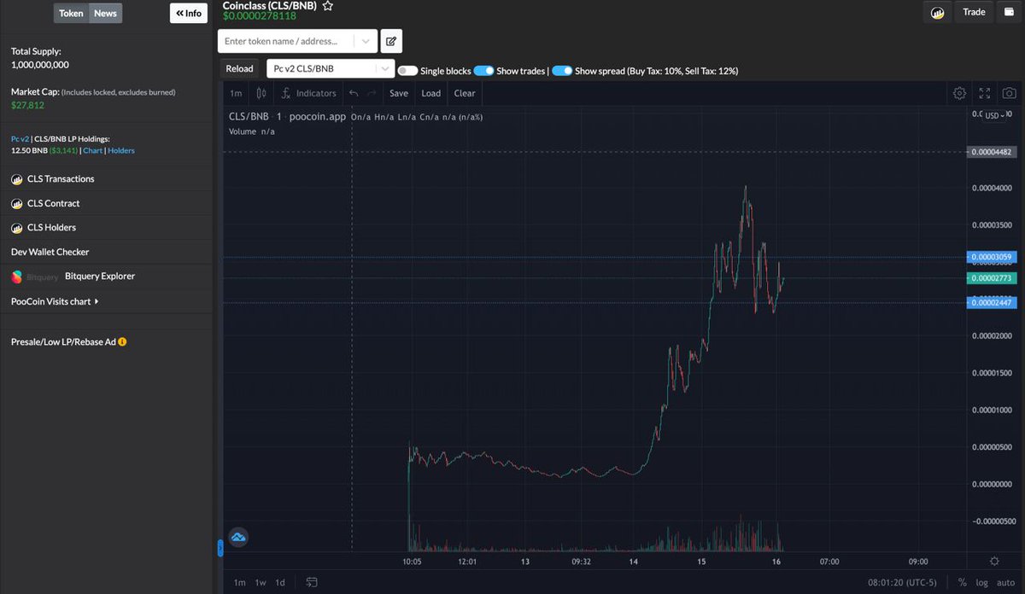Turn off the Show spread toggle

click(561, 69)
